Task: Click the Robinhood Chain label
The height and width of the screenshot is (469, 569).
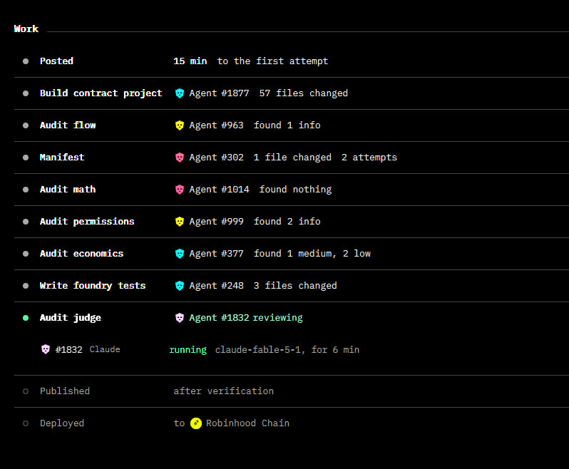Action: tap(247, 423)
